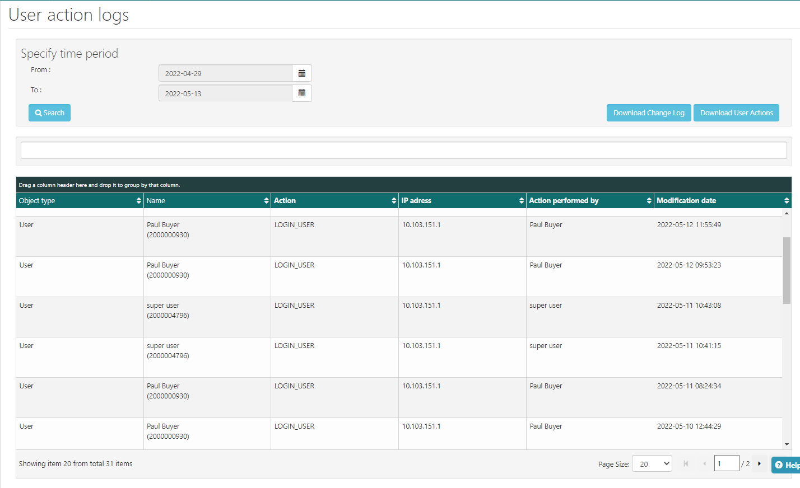
Task: Focus the wide filter text box
Action: click(403, 151)
